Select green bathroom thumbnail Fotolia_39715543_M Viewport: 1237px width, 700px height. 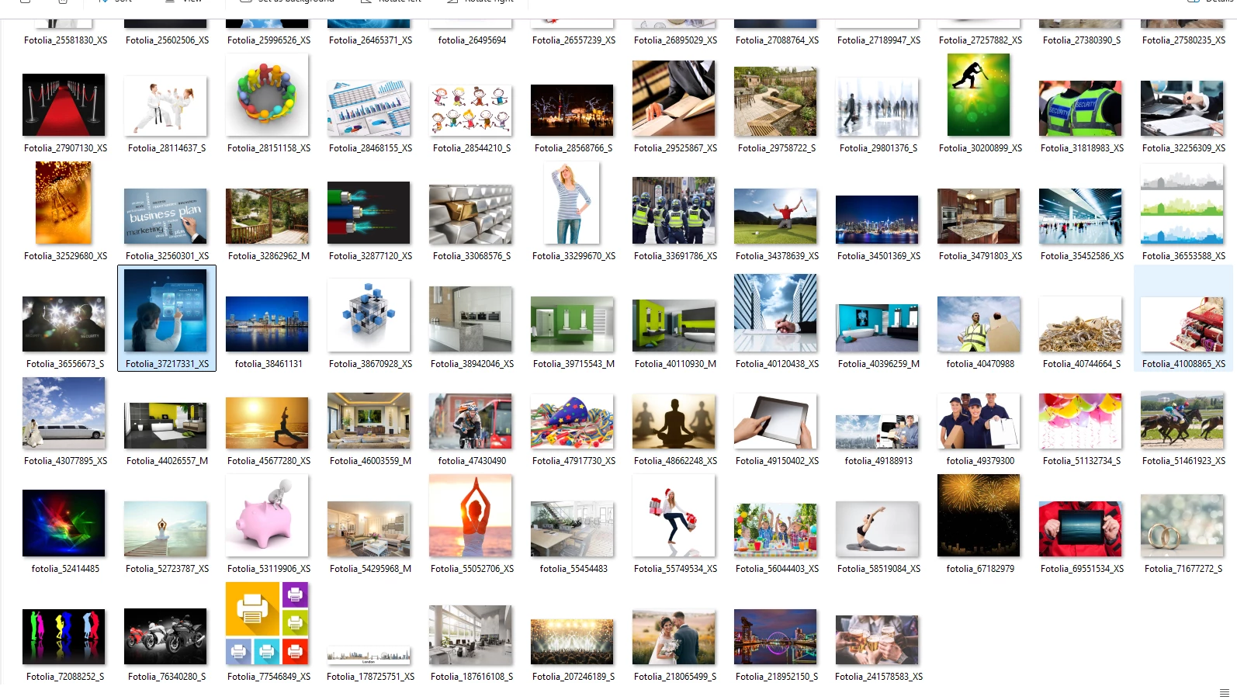coord(572,324)
